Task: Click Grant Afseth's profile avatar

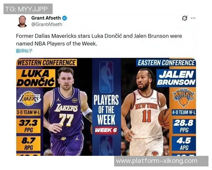Action: pos(22,21)
